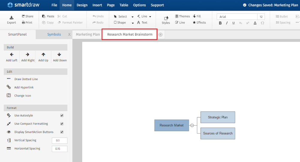Image resolution: width=300 pixels, height=162 pixels.
Task: Add a new page with plus icon
Action: click(160, 34)
